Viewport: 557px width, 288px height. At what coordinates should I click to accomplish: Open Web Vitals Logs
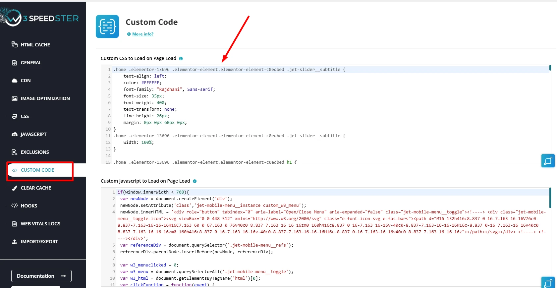[x=40, y=224]
